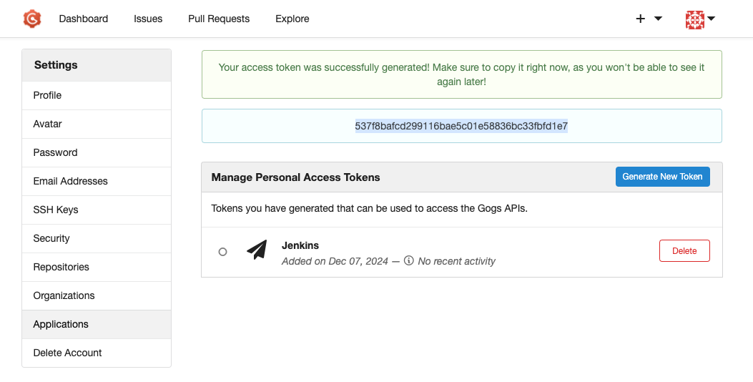Viewport: 753px width, 382px height.
Task: Open the Delete Account settings page
Action: 67,353
